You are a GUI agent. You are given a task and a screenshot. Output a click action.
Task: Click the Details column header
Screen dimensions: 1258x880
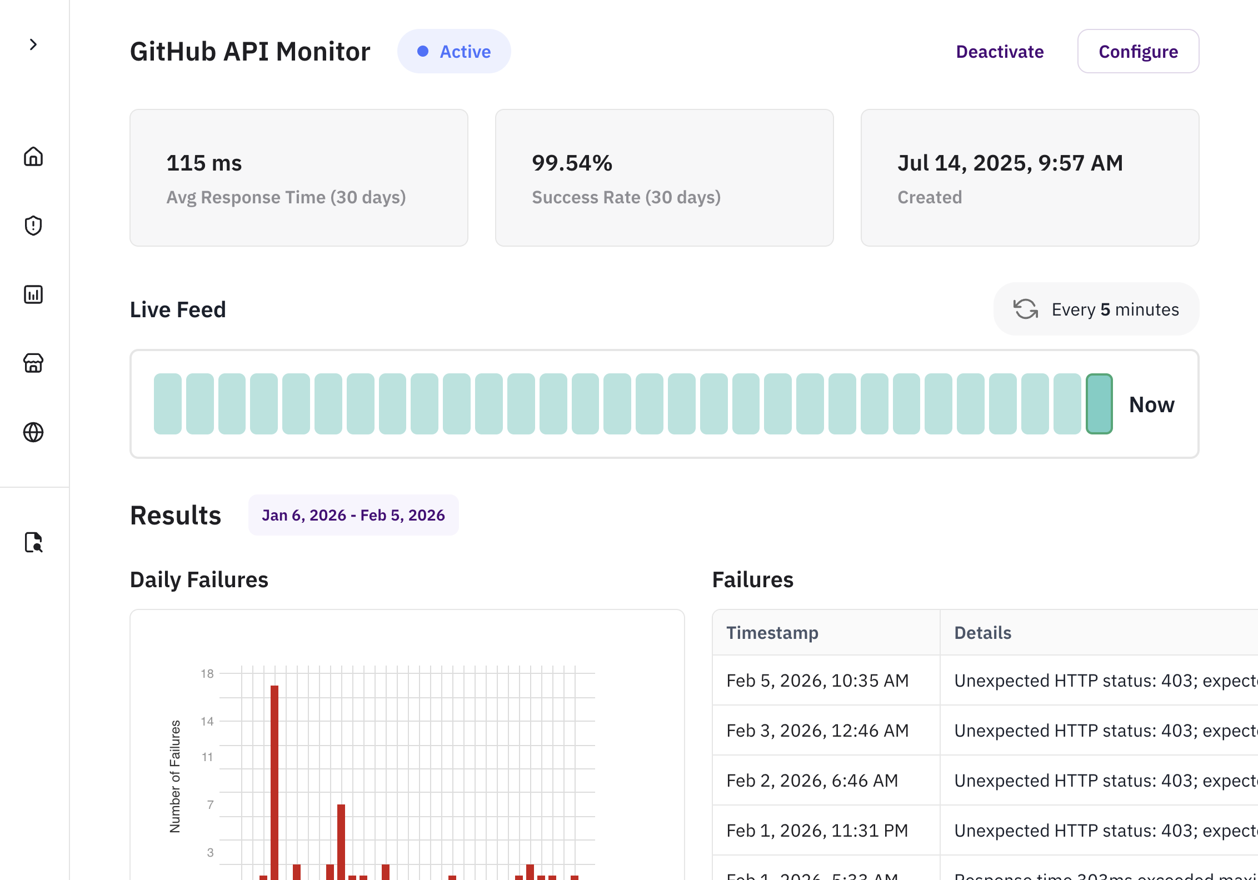[x=982, y=633]
